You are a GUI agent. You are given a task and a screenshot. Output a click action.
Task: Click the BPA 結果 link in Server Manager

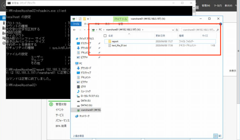[61, 126]
